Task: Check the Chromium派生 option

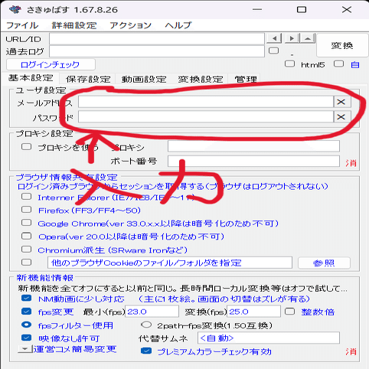Action: [26, 249]
